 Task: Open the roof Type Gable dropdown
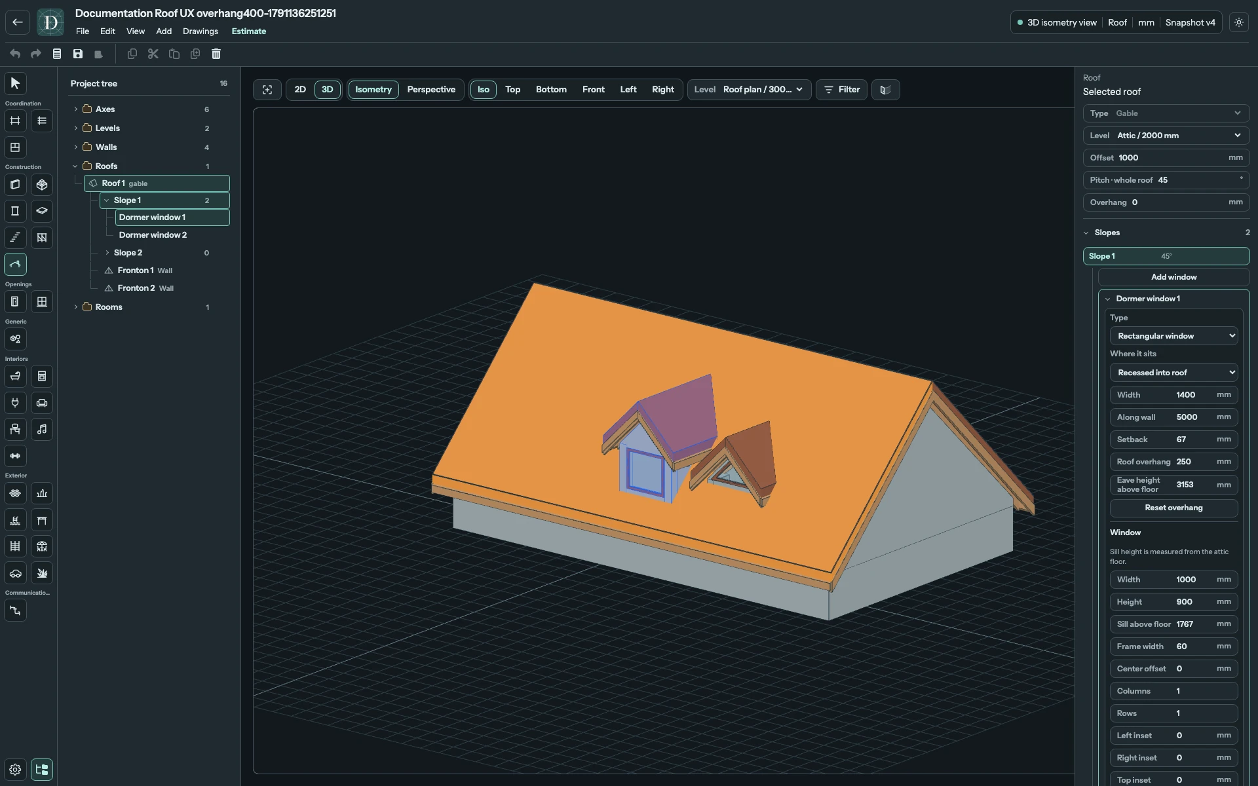coord(1166,113)
